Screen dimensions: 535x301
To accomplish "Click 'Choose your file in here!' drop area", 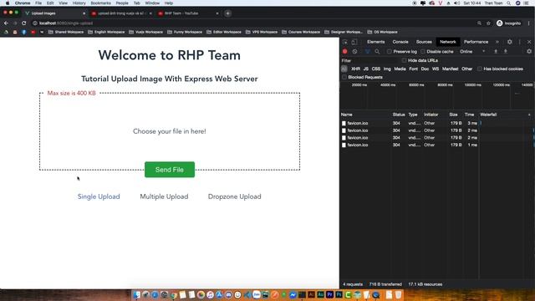I will (x=170, y=131).
